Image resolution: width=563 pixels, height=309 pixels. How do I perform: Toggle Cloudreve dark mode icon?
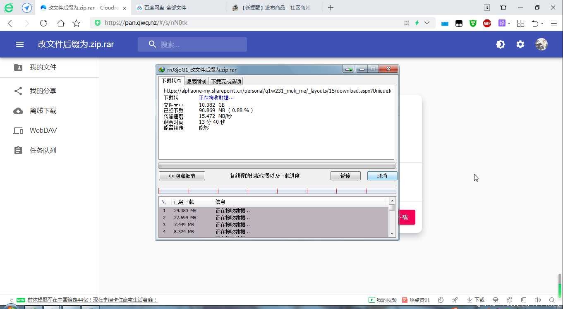click(501, 44)
